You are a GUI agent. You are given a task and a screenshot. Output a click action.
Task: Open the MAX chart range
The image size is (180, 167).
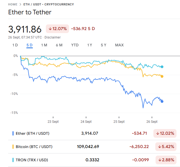119,45
